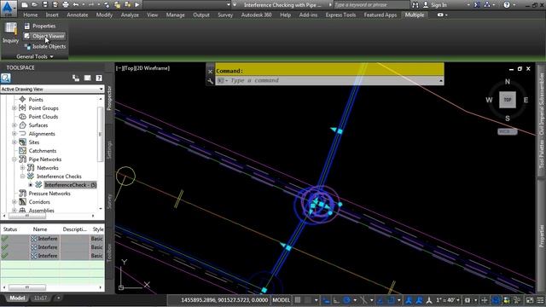Expand the Surfaces tree node
Viewport: 546px width, 307px height.
pos(15,125)
